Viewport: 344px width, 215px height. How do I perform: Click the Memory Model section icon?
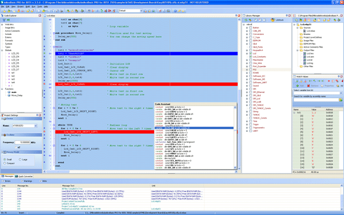pos(5,152)
